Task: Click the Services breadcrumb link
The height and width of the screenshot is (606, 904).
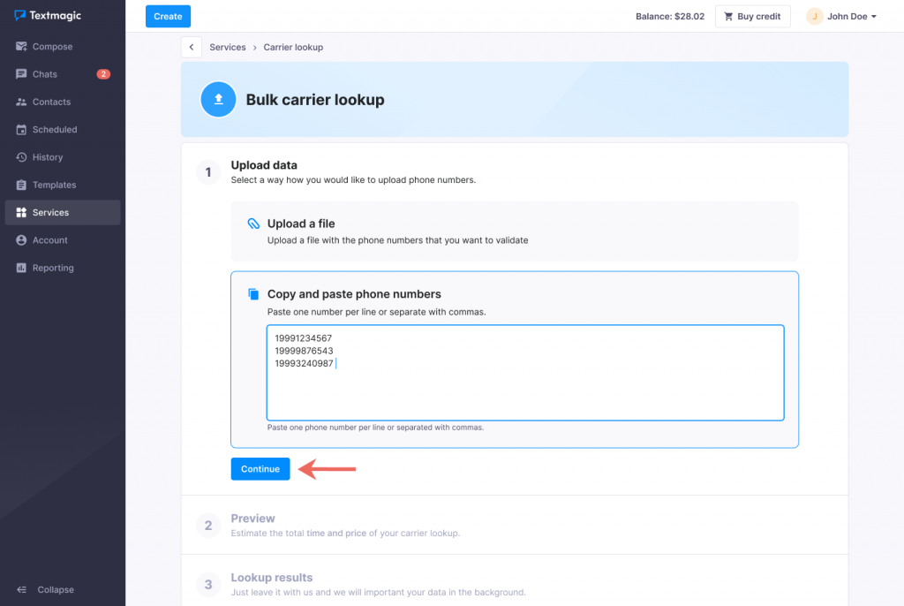Action: point(228,48)
